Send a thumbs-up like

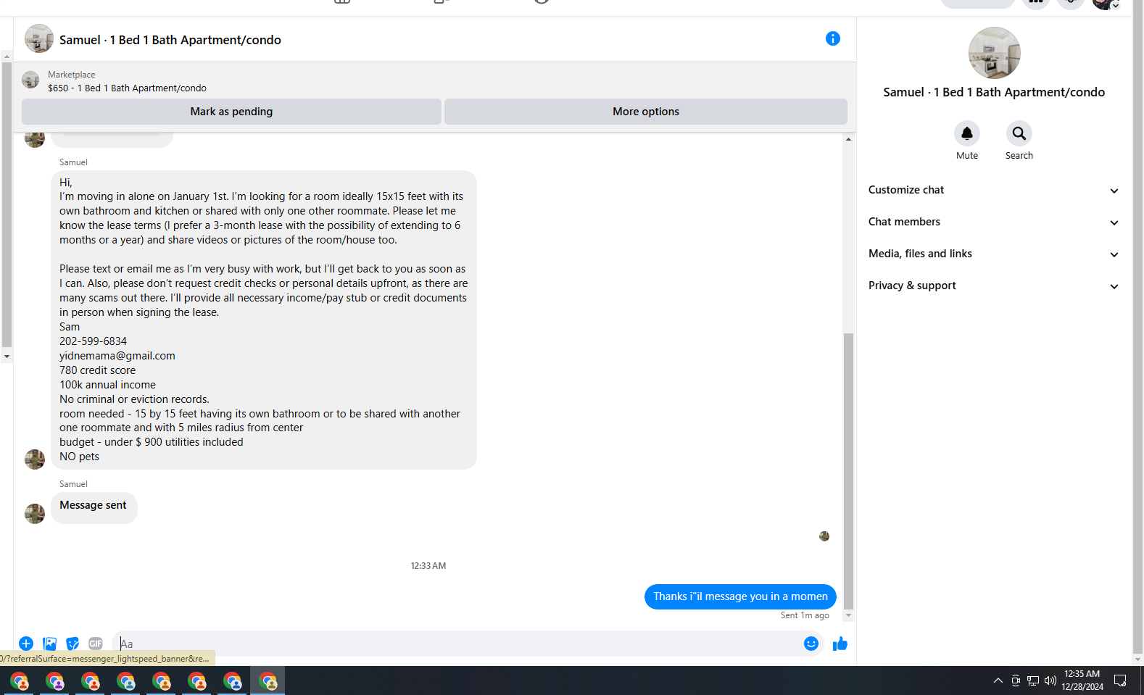[x=840, y=644]
